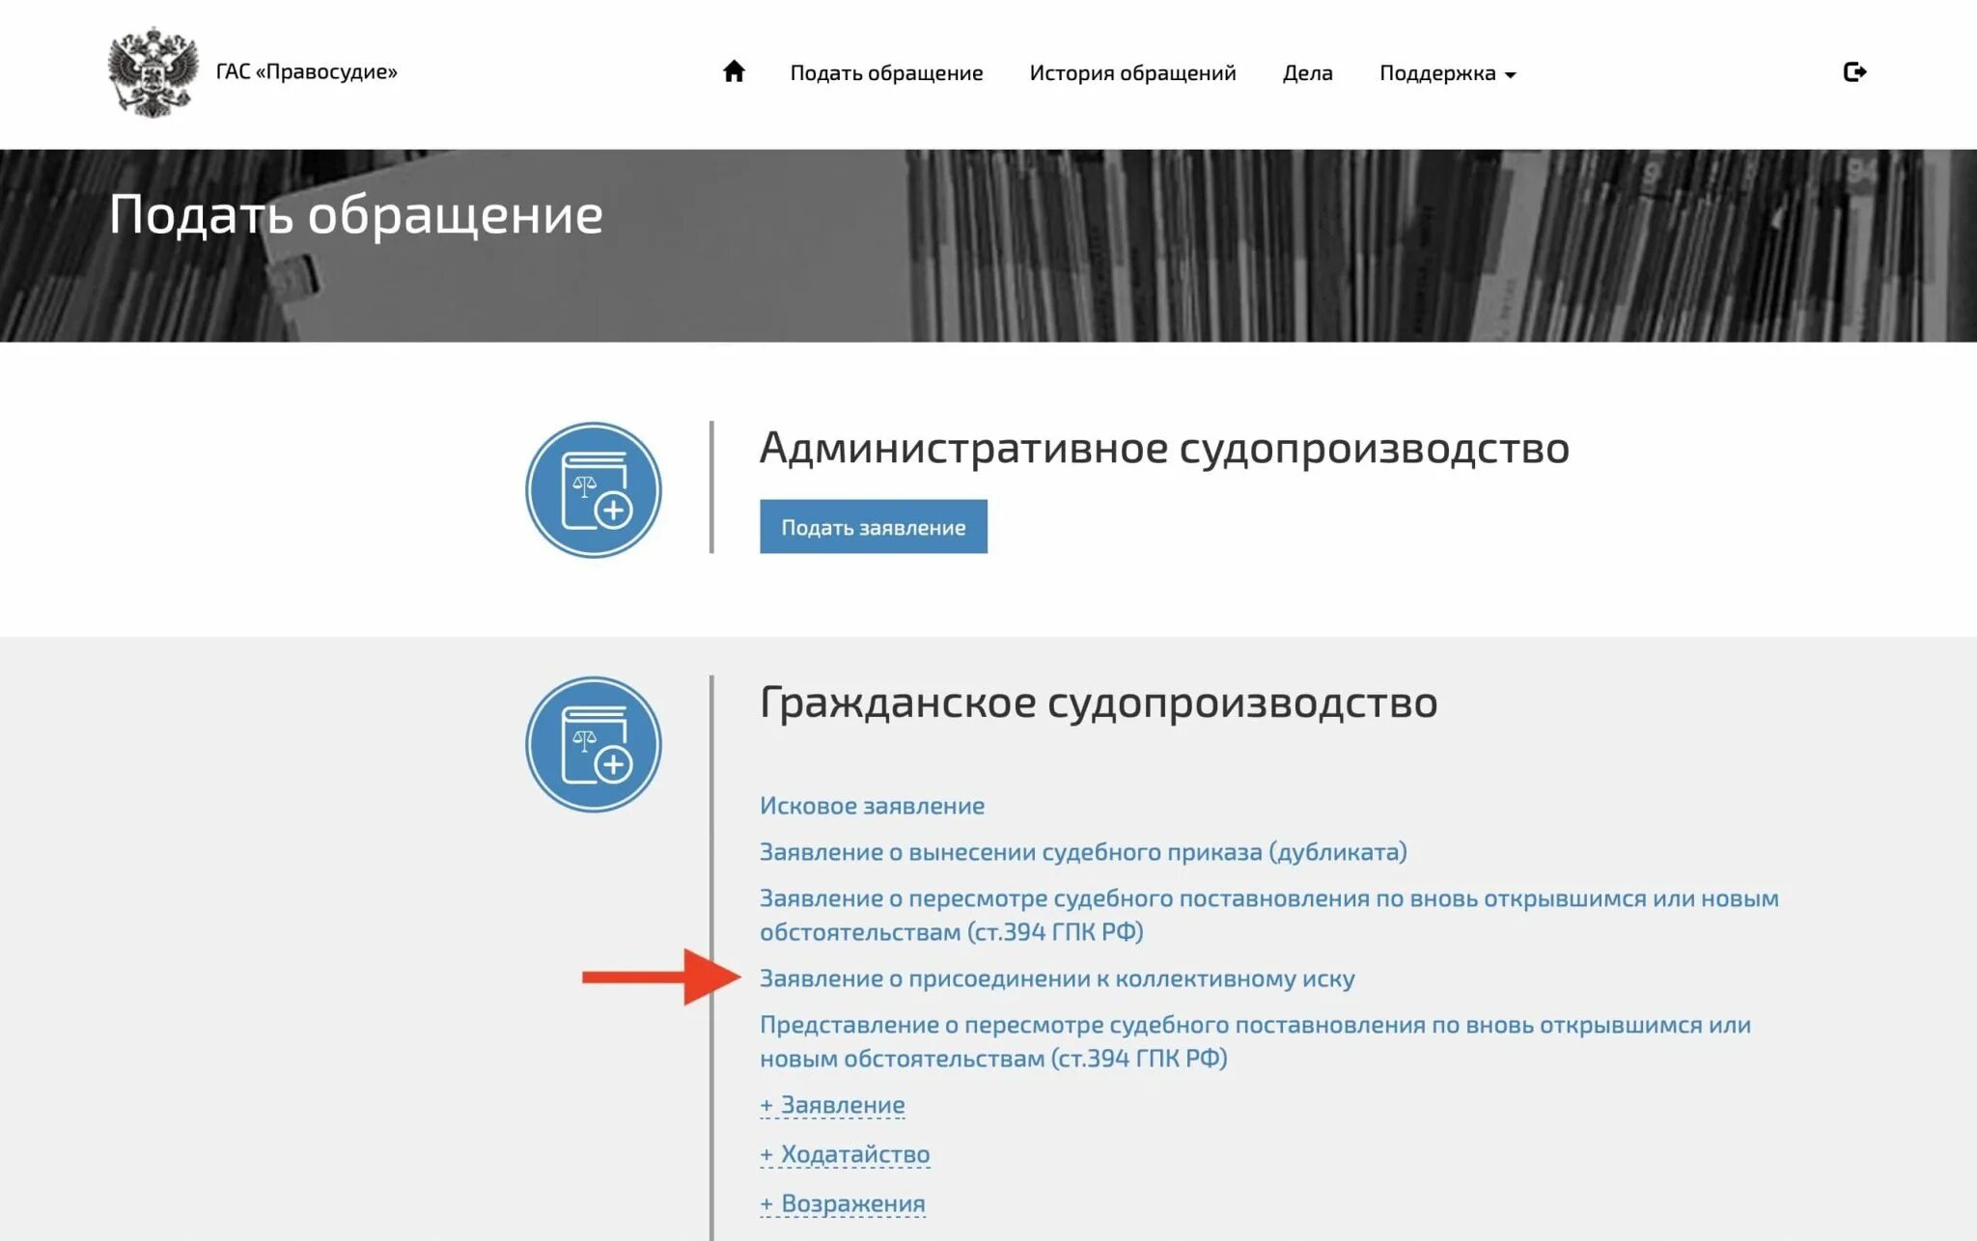1977x1241 pixels.
Task: Click the ГАС «Правосудие» header text
Action: (x=307, y=71)
